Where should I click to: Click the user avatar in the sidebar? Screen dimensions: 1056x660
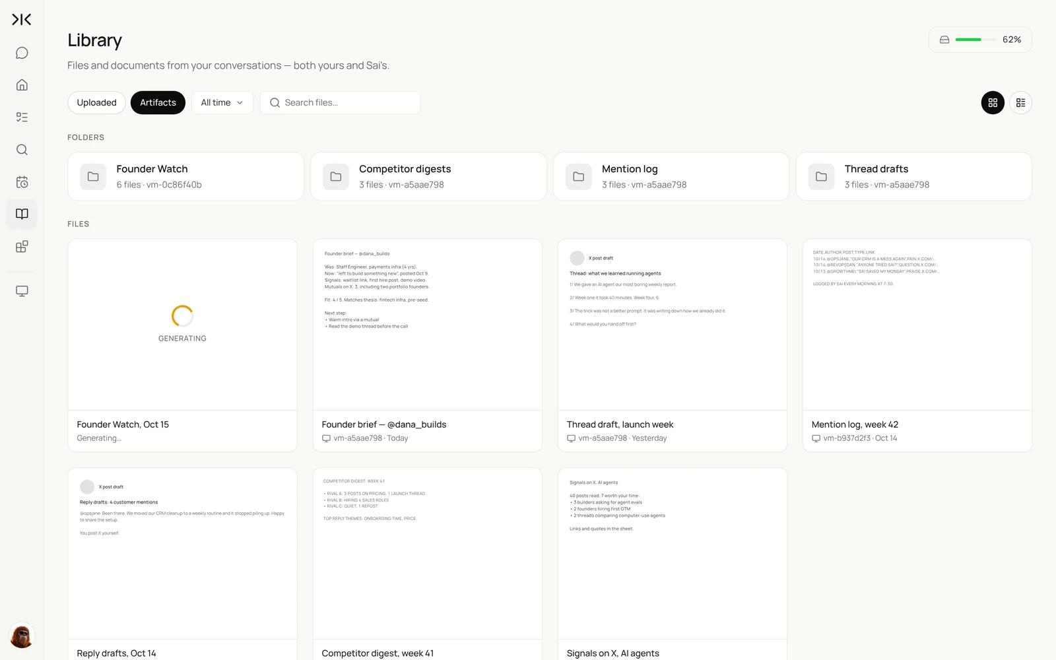(22, 636)
